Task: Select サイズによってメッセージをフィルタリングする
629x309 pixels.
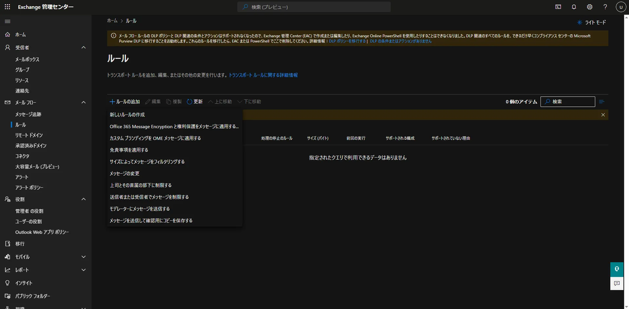Action: tap(175, 162)
